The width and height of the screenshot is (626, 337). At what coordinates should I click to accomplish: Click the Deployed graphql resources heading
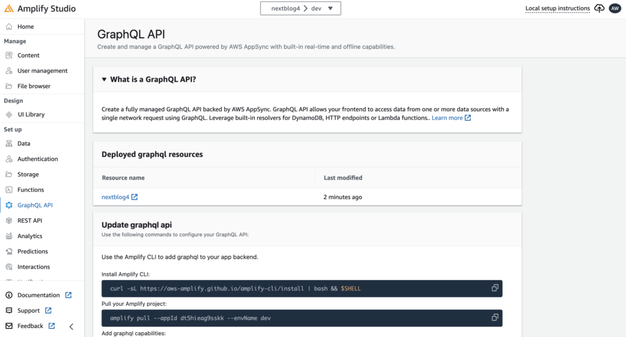[152, 154]
